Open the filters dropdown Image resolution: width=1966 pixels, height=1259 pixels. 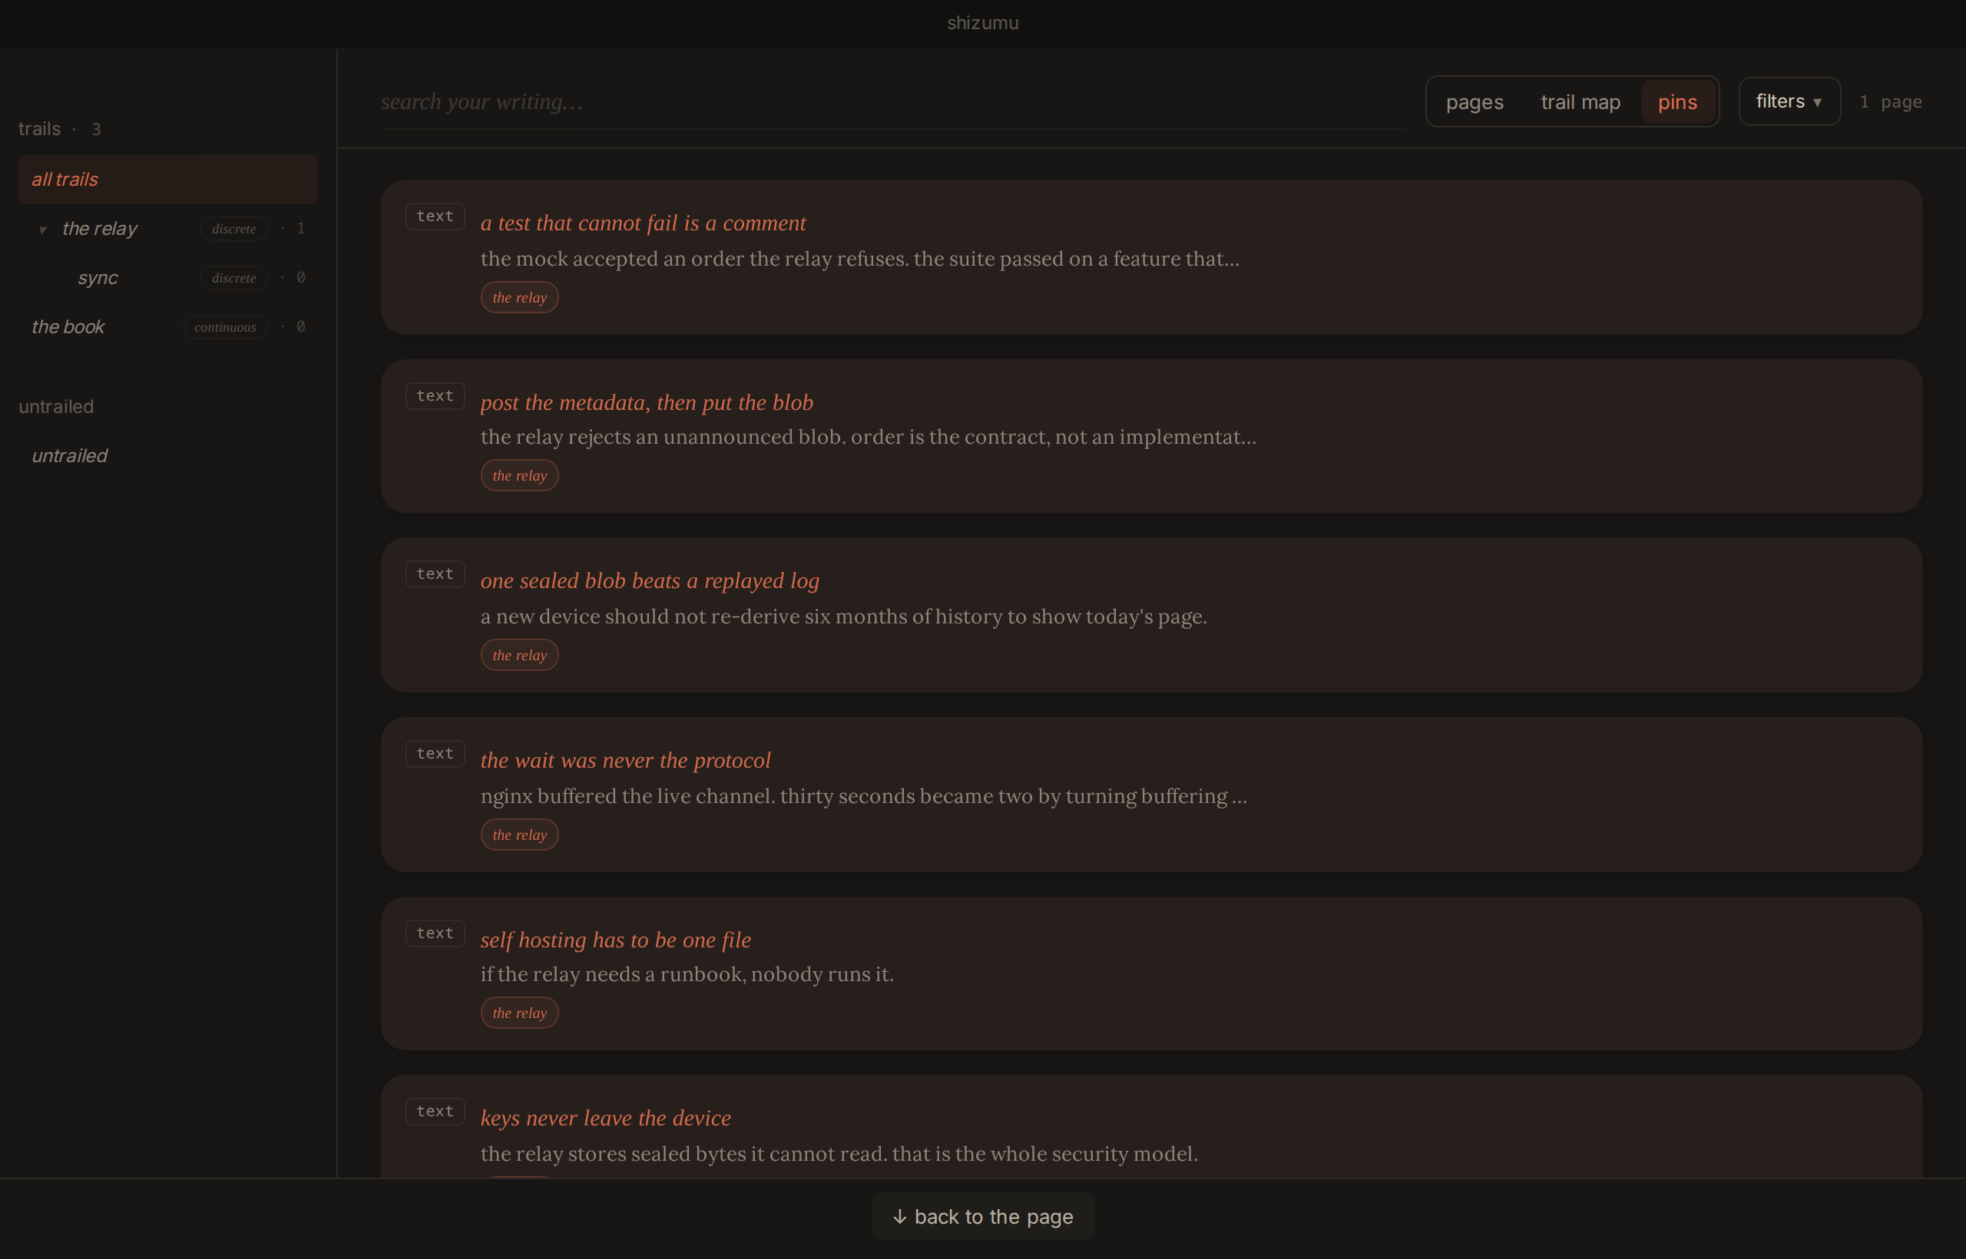tap(1789, 101)
